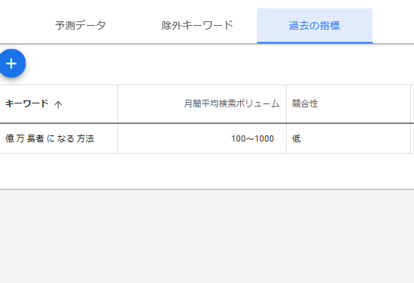This screenshot has width=414, height=283.
Task: Click the empty gray area below the table
Action: tap(207, 236)
